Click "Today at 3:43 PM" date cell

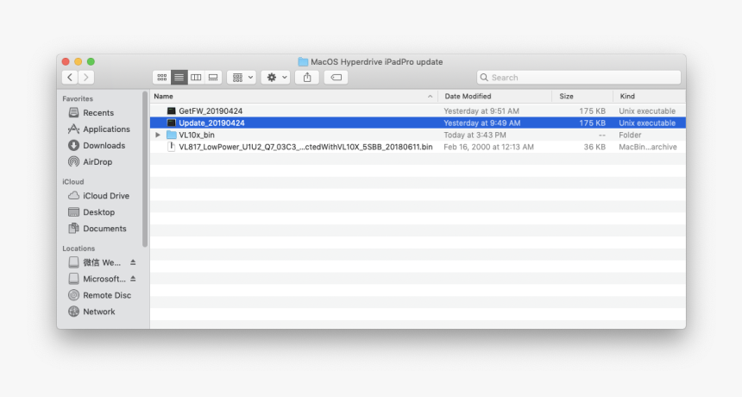click(x=475, y=135)
